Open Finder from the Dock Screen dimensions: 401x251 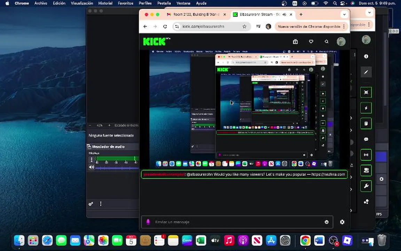pyautogui.click(x=19, y=241)
